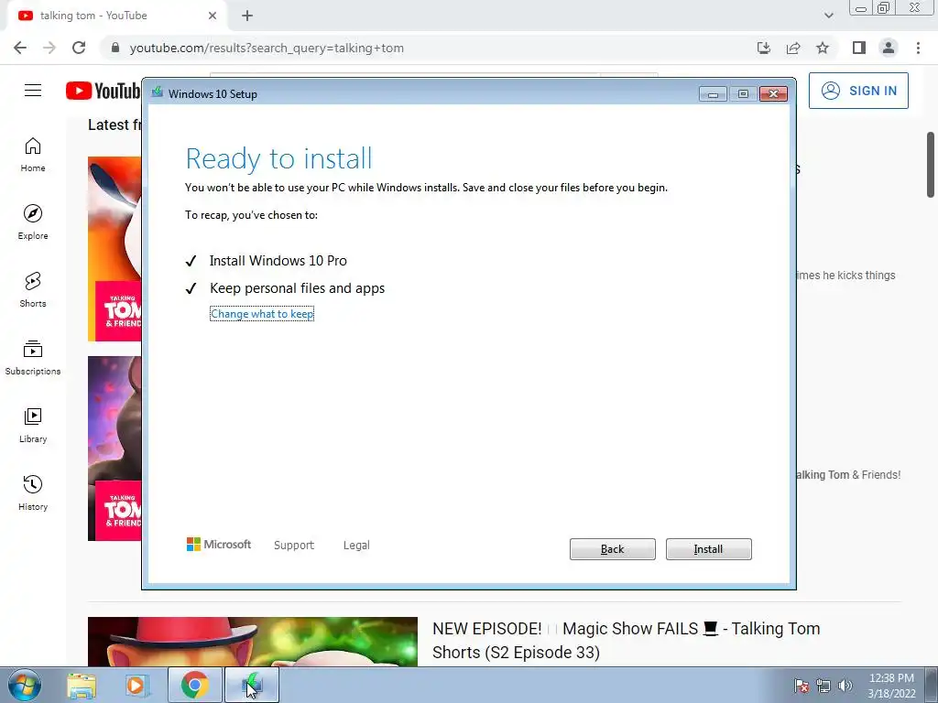Open the Legal link in Setup
Viewport: 938px width, 703px height.
pyautogui.click(x=356, y=546)
